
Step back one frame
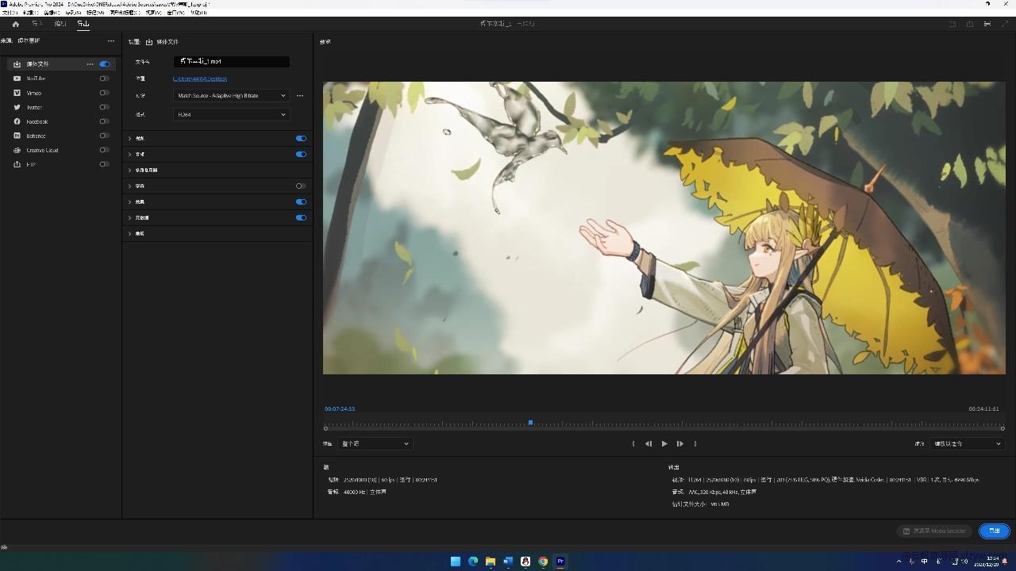click(x=648, y=444)
